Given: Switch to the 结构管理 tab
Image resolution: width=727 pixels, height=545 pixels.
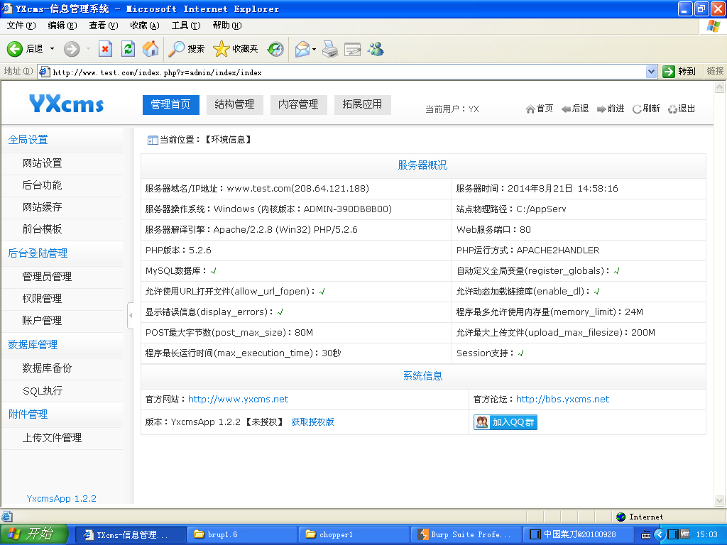Looking at the screenshot, I should [x=234, y=105].
